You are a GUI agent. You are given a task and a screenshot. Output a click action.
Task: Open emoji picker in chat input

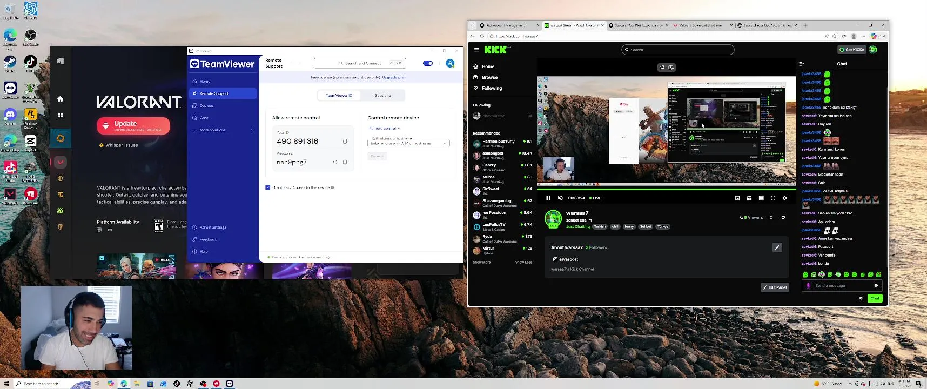876,285
